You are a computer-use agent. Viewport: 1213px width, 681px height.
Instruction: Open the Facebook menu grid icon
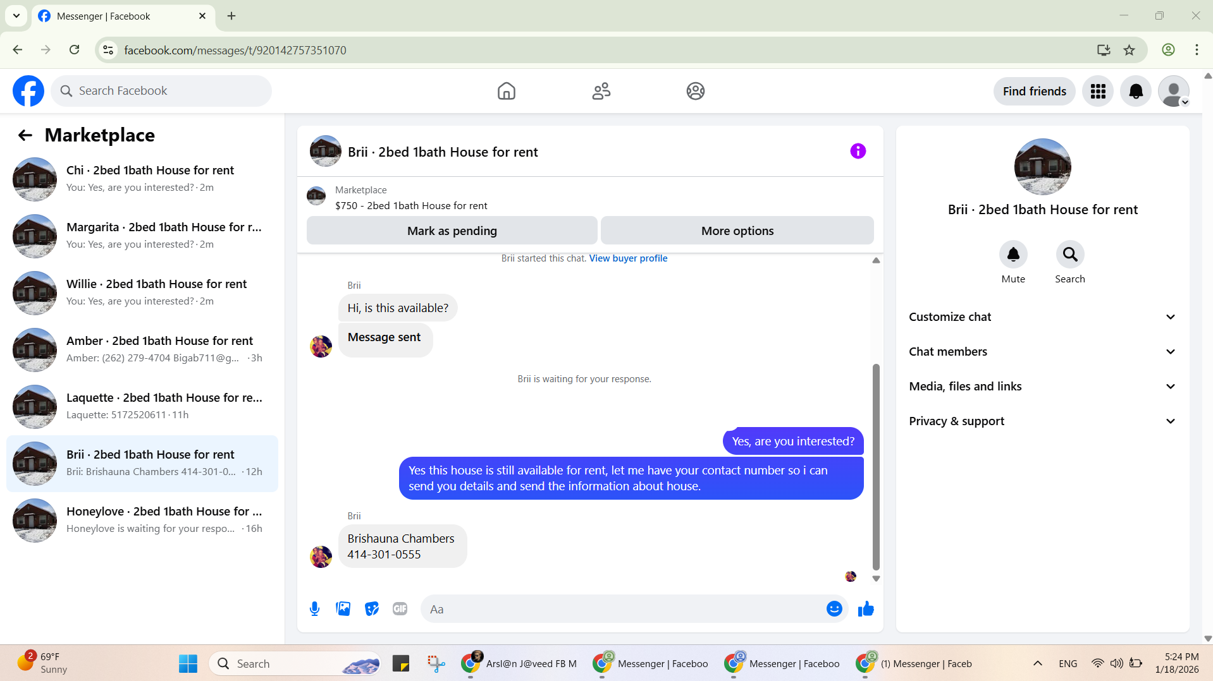tap(1098, 91)
